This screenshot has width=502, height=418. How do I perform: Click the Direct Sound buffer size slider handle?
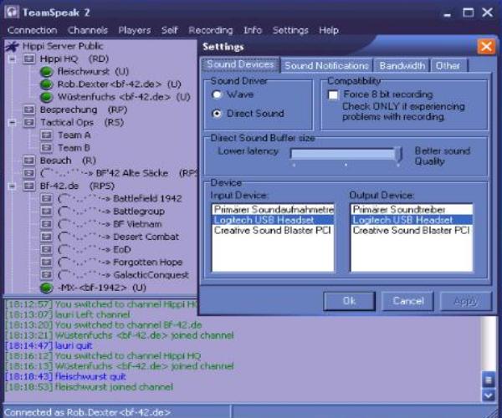398,154
